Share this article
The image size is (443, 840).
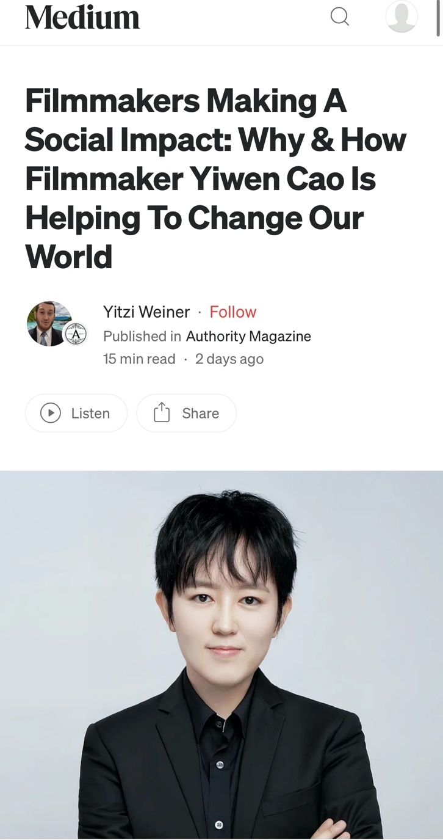pyautogui.click(x=186, y=414)
